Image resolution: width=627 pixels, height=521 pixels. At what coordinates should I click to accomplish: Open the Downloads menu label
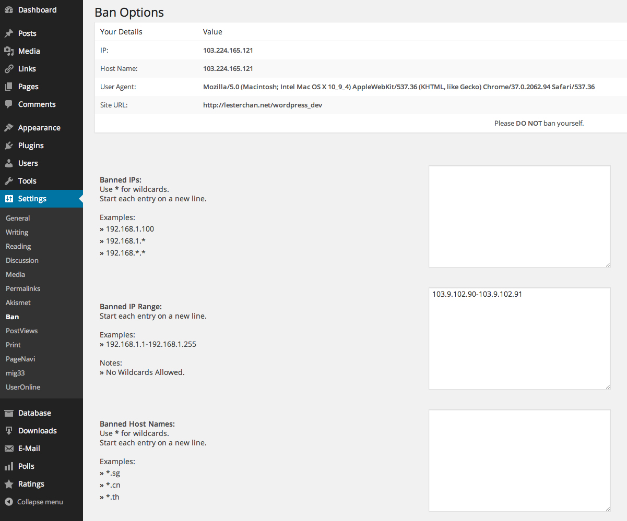38,431
